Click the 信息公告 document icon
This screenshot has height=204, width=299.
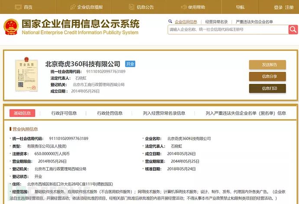click(x=131, y=7)
